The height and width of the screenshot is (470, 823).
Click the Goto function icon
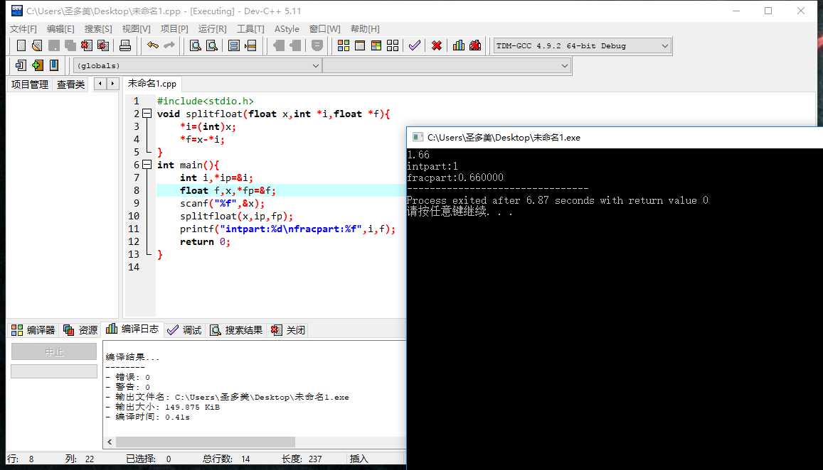coord(234,45)
